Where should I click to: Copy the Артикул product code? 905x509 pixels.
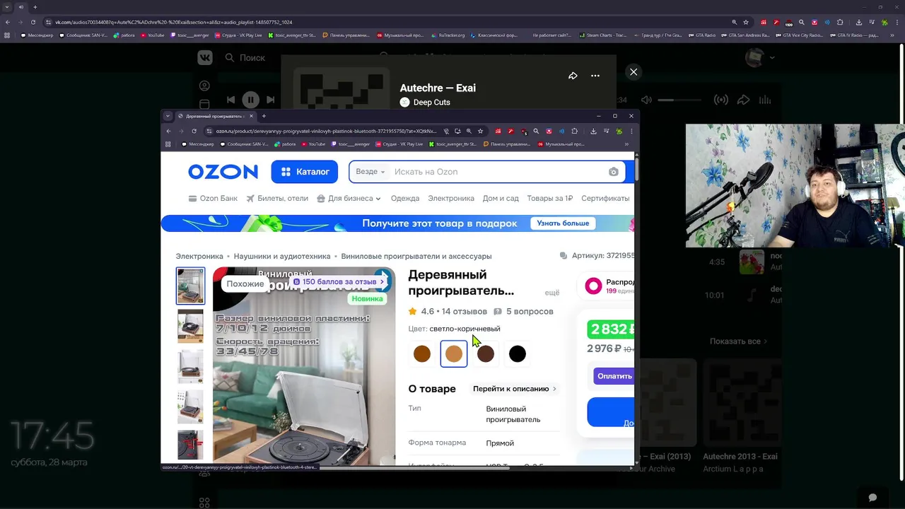tap(597, 256)
